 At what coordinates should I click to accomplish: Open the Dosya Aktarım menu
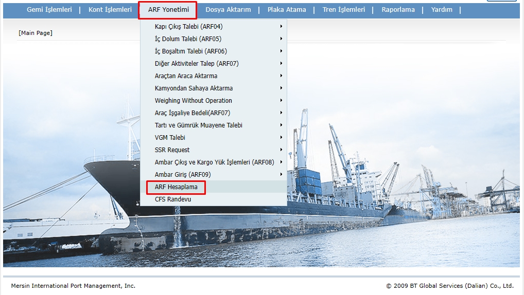click(228, 10)
